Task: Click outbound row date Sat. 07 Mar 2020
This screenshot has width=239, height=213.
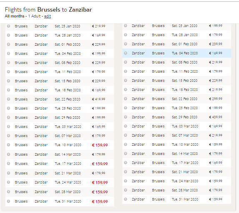Action: click(x=68, y=136)
